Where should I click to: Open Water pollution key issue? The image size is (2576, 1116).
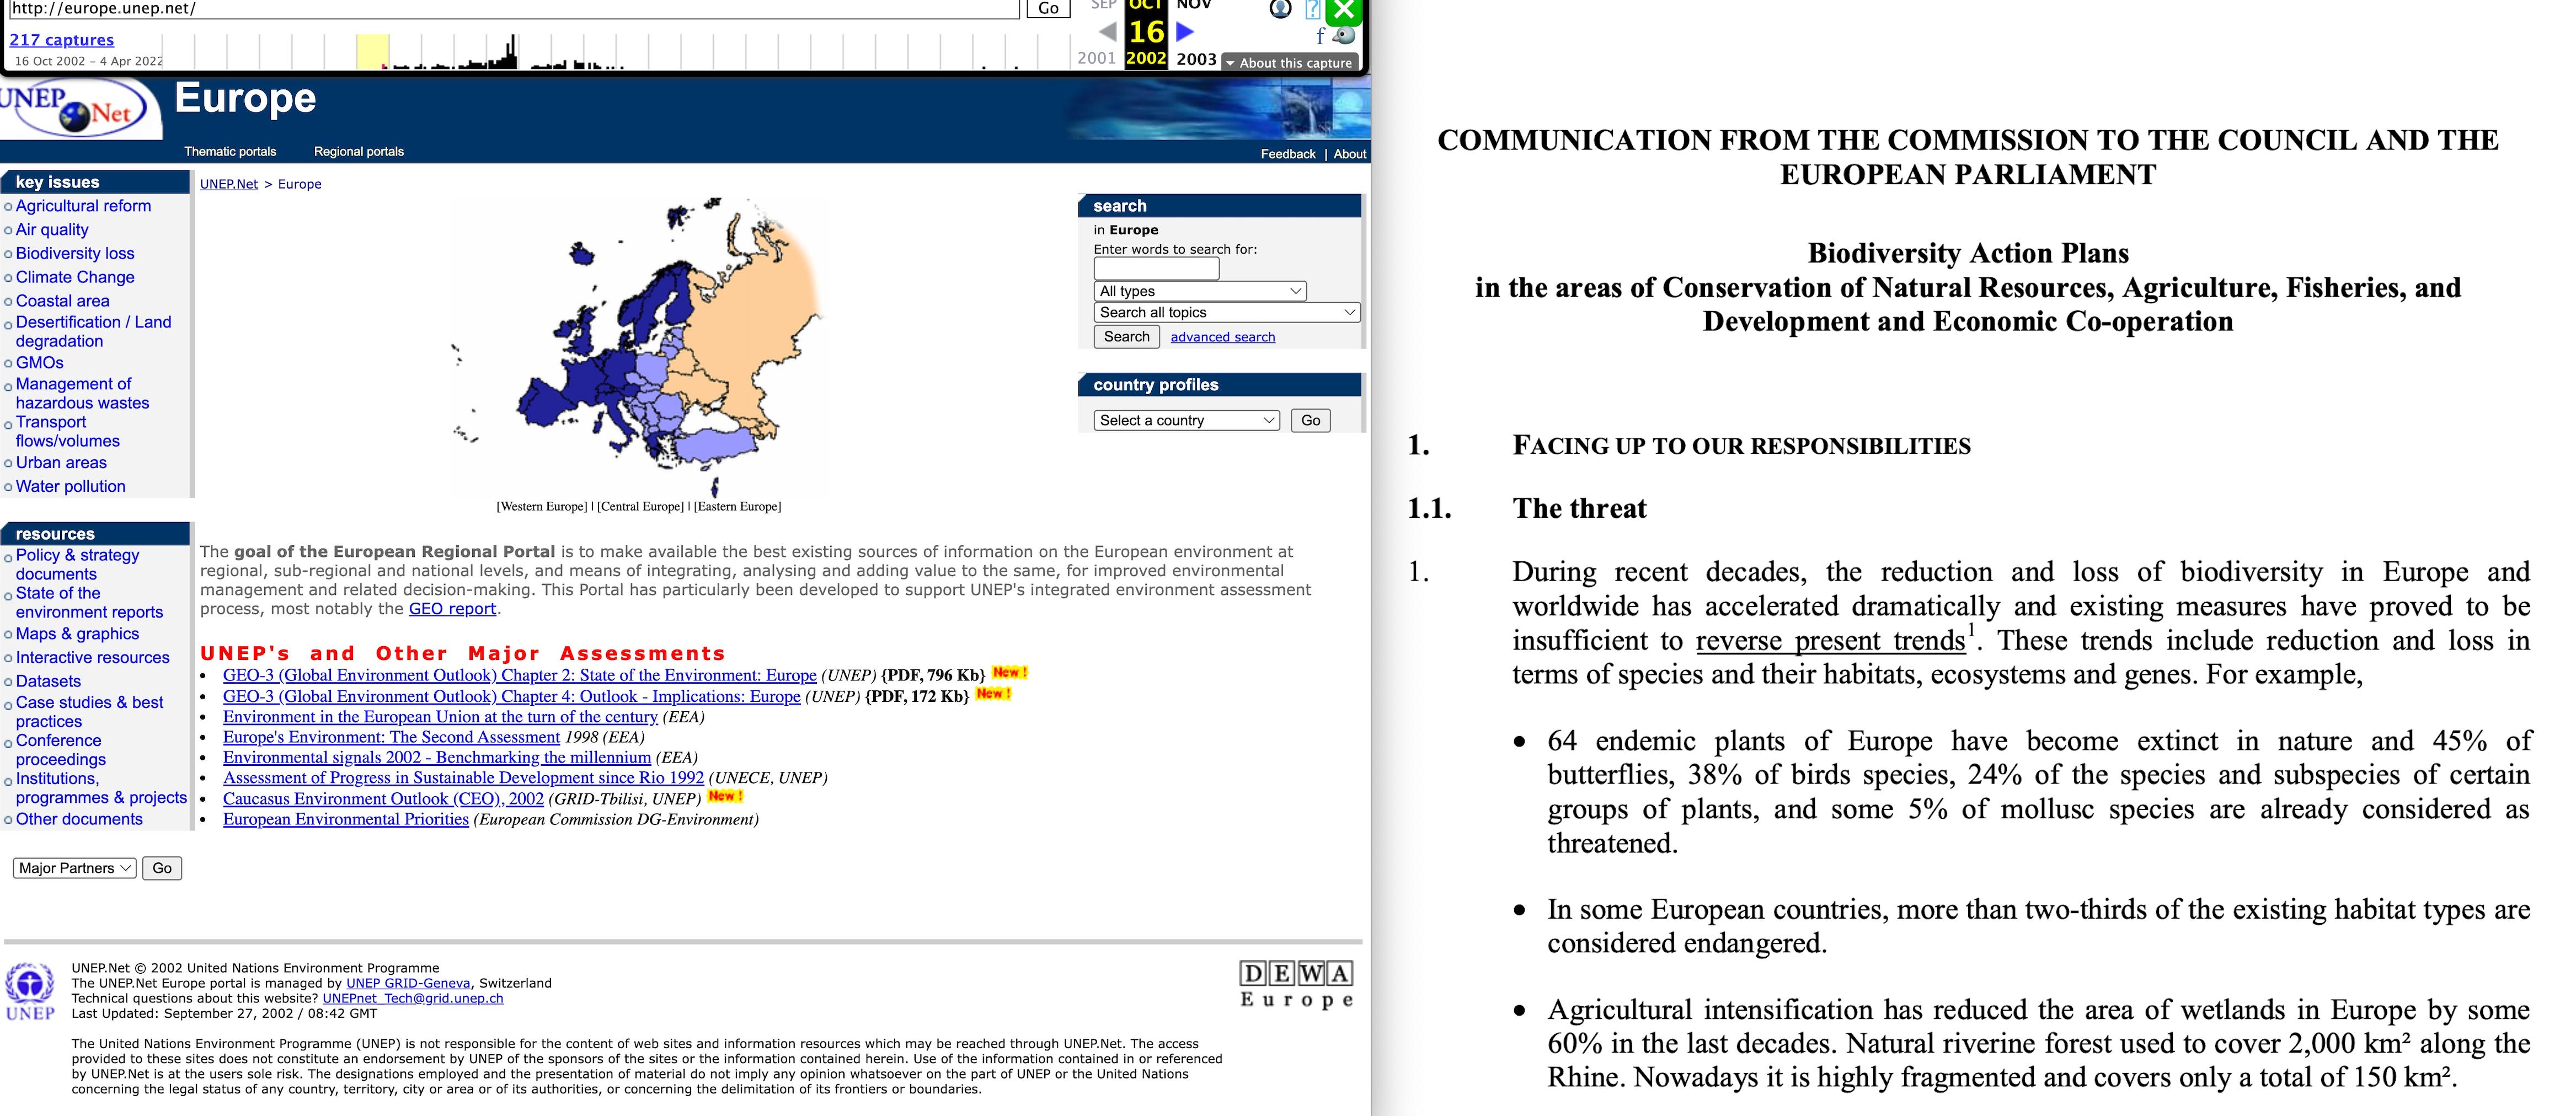coord(71,487)
